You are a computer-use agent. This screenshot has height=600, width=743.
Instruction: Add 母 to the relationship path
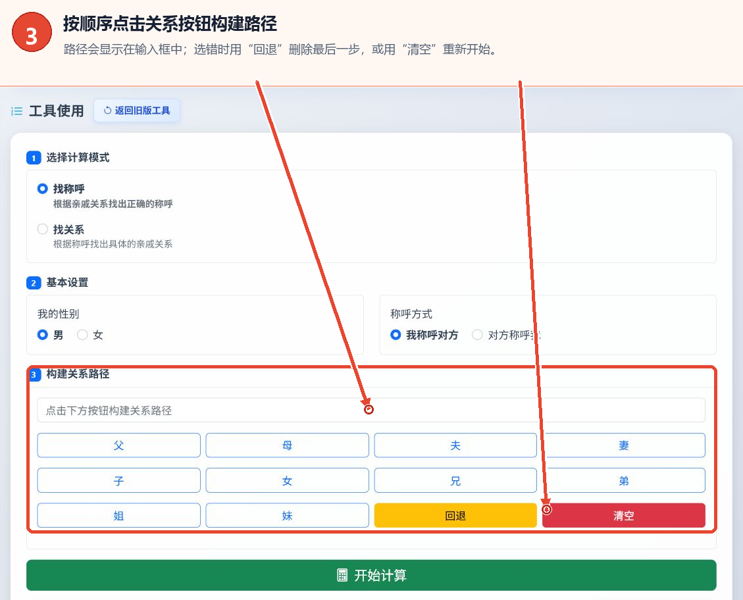point(287,445)
